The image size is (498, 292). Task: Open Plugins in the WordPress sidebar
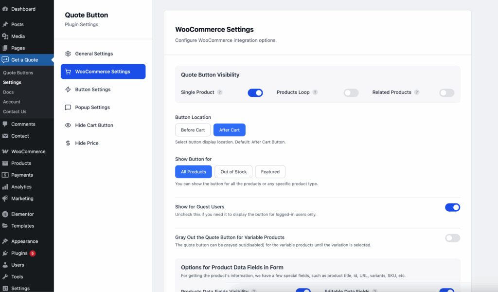19,253
